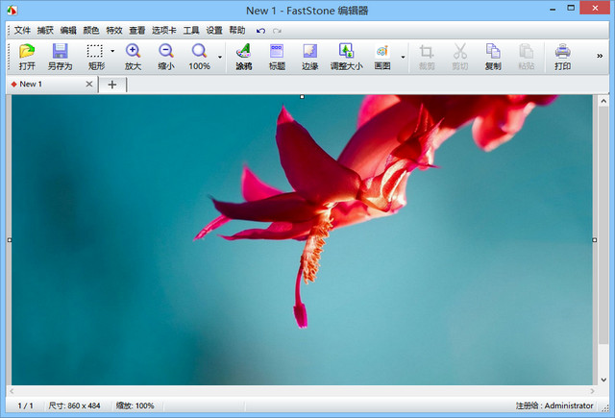Viewport: 615px width, 418px height.
Task: Open the 编辑 menu
Action: (68, 30)
